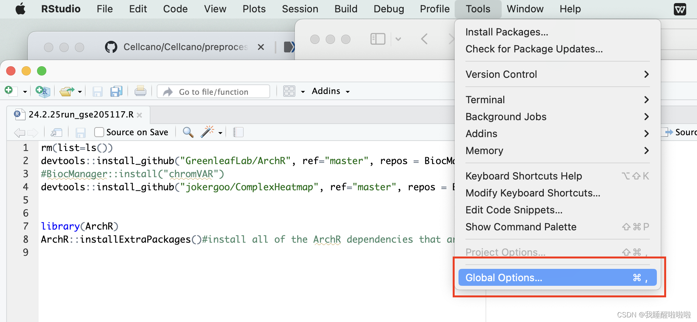Screen dimensions: 697x322
Task: Close the 24.2.25run_gse205117.R tab
Action: coord(139,115)
